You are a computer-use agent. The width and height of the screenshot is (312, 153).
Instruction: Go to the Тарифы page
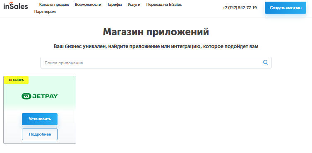pos(114,5)
